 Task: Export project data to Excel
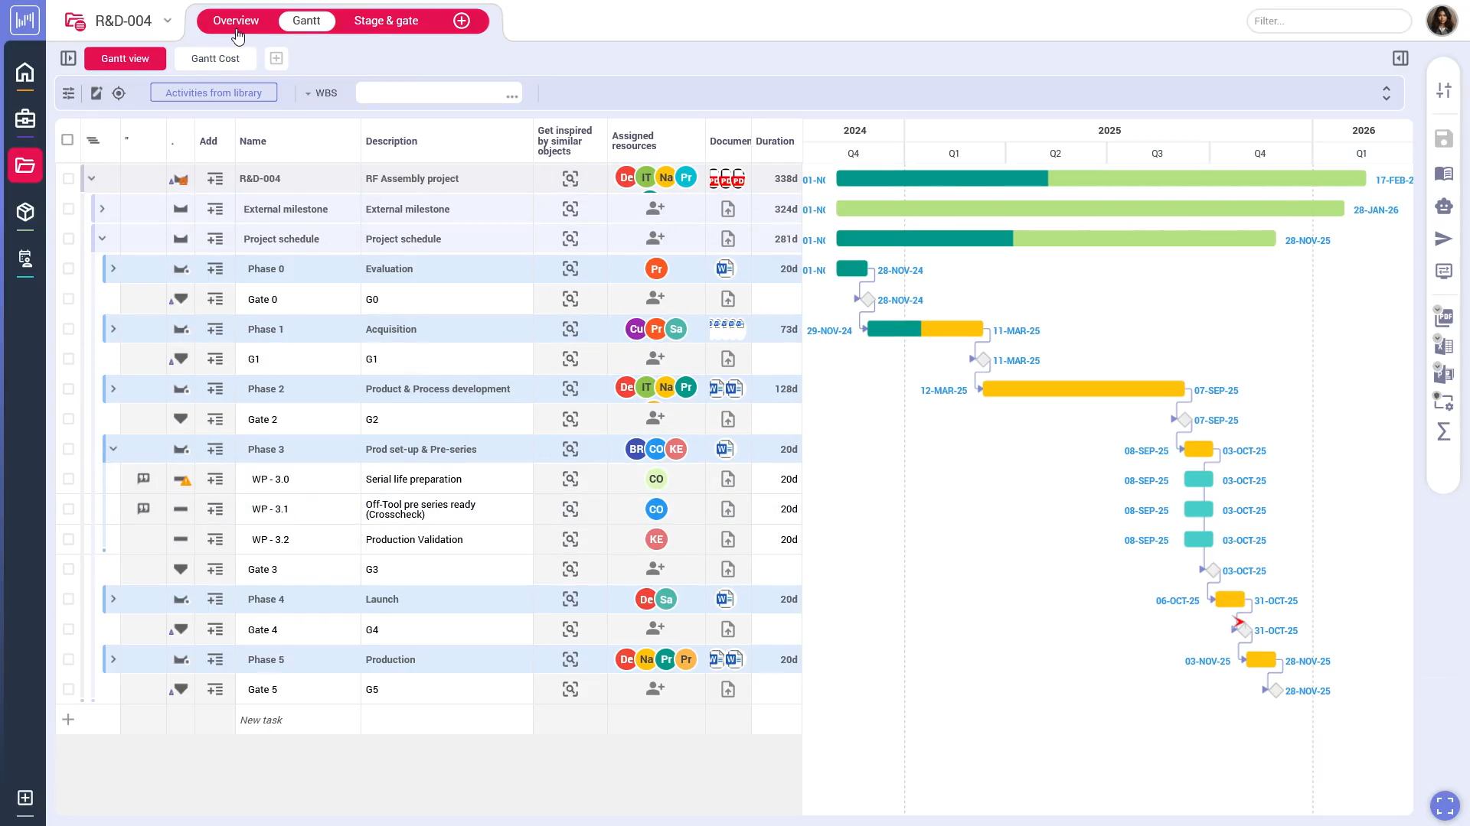pyautogui.click(x=1445, y=346)
